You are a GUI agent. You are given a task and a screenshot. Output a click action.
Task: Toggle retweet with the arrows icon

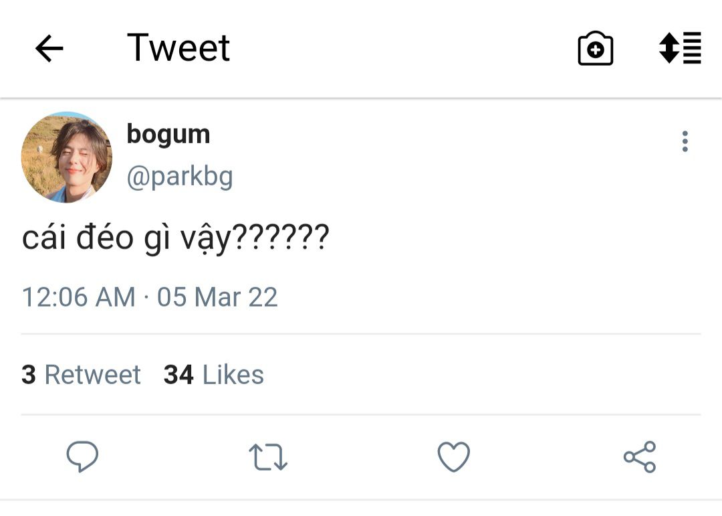point(268,457)
